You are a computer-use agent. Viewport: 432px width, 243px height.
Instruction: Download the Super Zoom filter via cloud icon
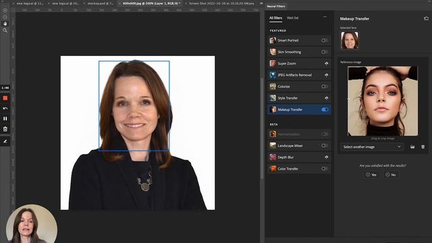(326, 63)
